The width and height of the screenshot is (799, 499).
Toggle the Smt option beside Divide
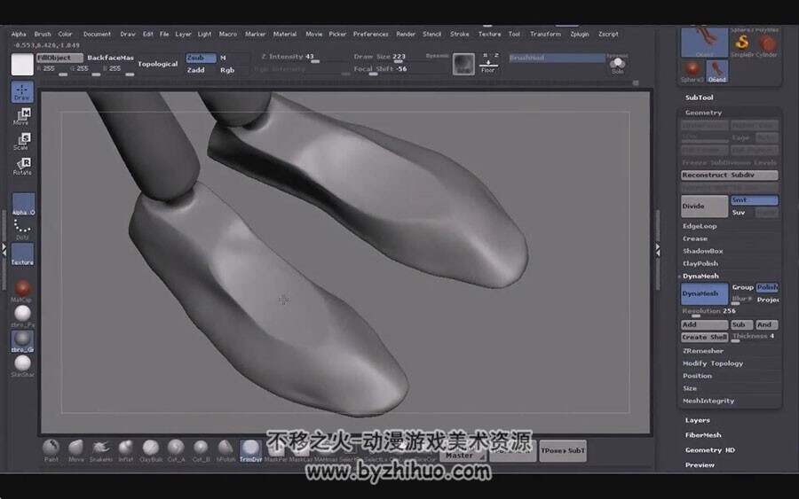click(x=754, y=200)
